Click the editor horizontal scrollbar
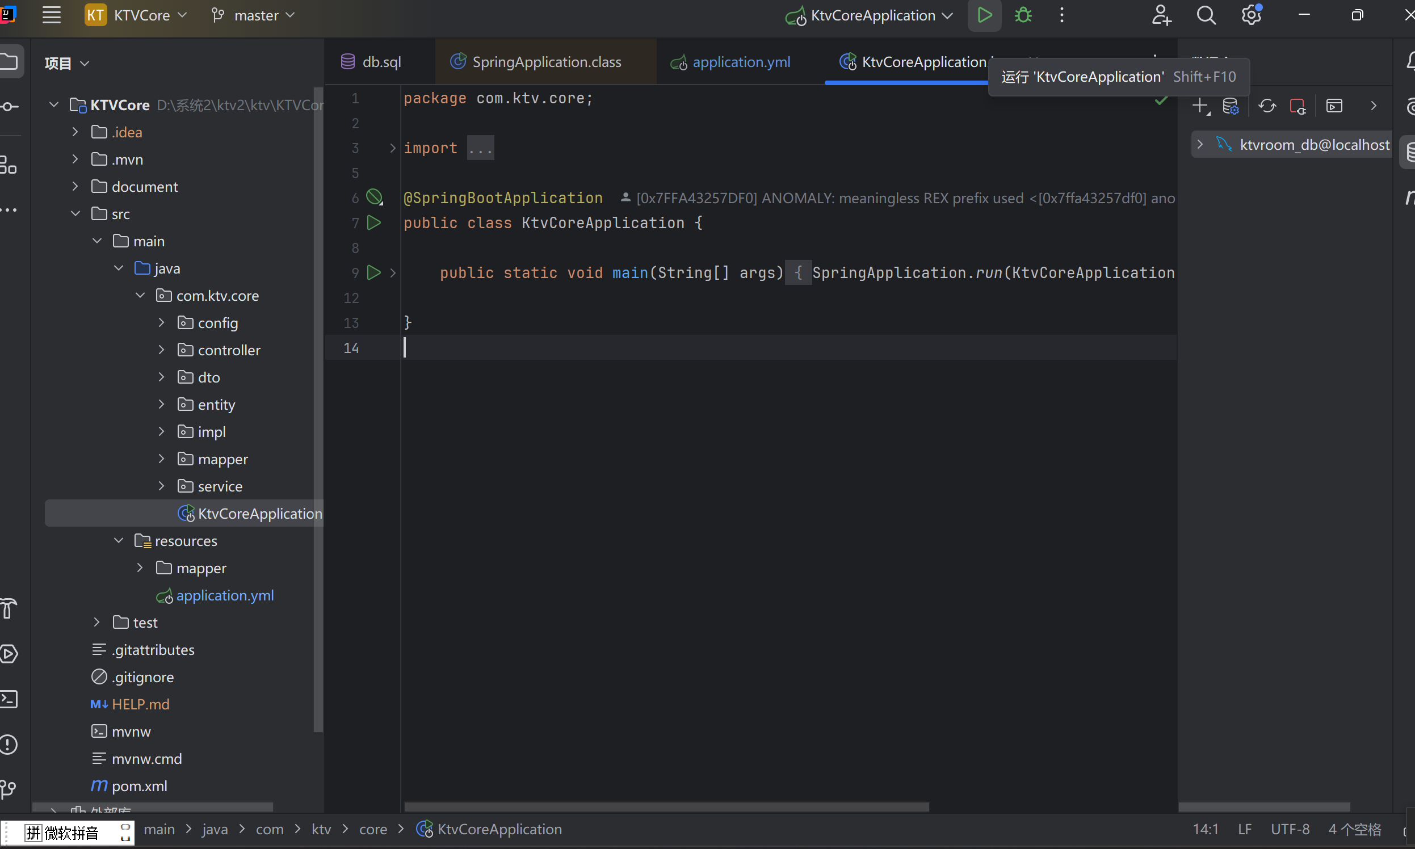Screen dimensions: 1415x849 point(666,806)
